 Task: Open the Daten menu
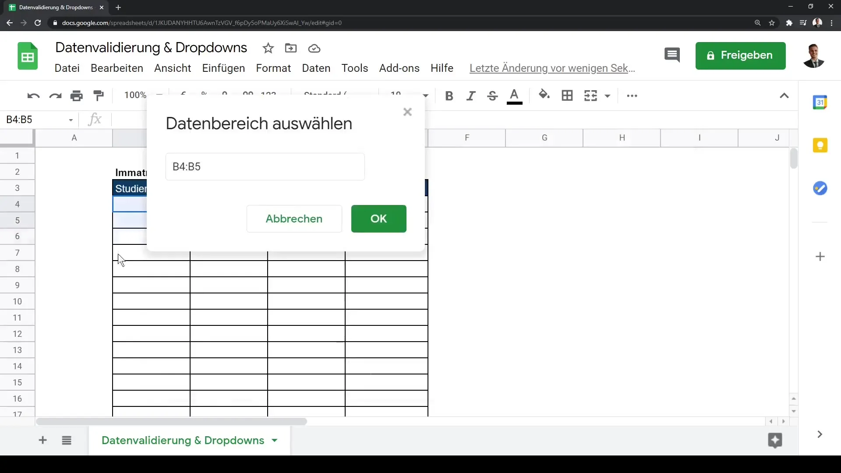(x=316, y=68)
